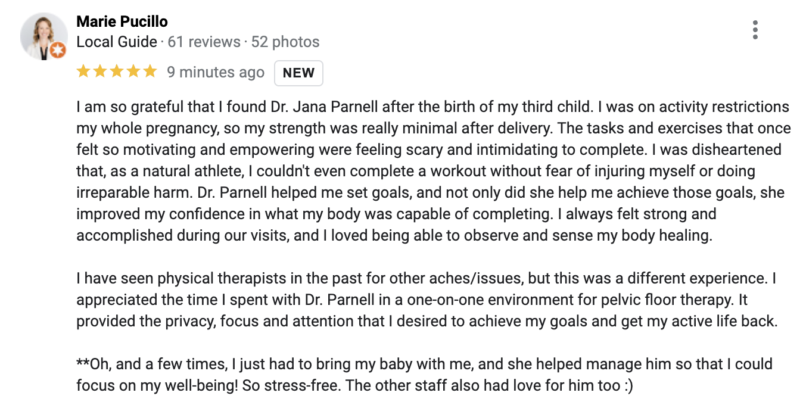Viewport: 803px width, 405px height.
Task: Click the 52 photos count
Action: click(x=285, y=42)
